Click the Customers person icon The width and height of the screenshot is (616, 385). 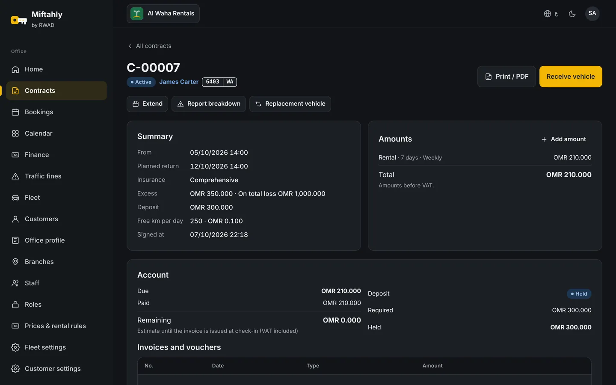tap(15, 219)
